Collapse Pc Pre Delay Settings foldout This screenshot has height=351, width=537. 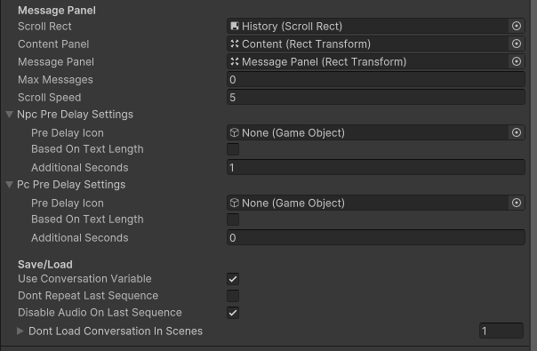point(10,185)
